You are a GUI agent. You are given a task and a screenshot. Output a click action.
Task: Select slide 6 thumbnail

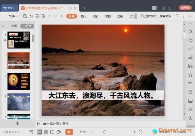click(x=19, y=81)
